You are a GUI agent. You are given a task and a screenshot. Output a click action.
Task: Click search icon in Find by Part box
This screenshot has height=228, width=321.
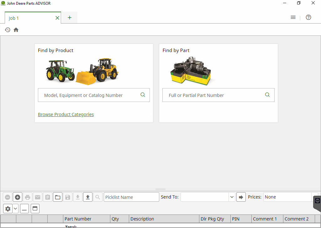coord(267,95)
